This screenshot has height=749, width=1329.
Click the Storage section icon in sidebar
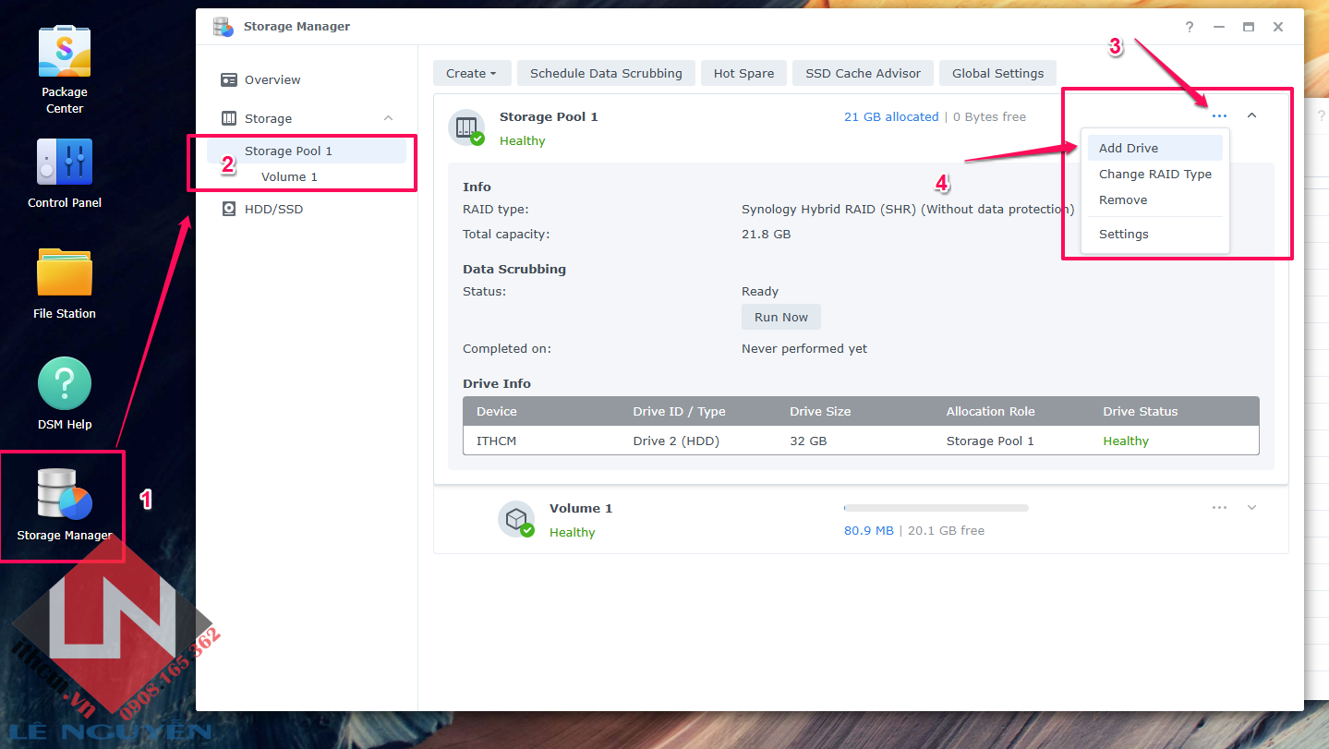[x=229, y=119]
